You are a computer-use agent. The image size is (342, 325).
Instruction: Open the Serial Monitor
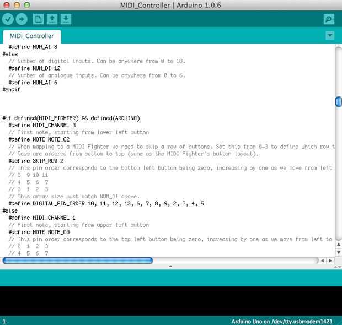[x=329, y=19]
